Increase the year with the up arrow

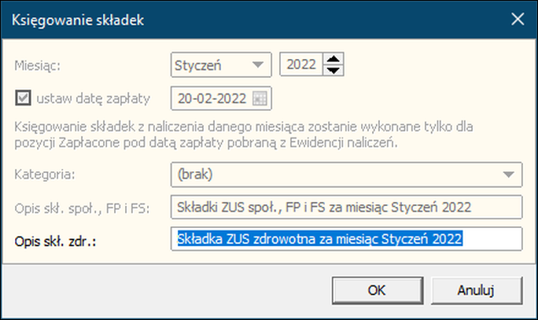point(333,59)
